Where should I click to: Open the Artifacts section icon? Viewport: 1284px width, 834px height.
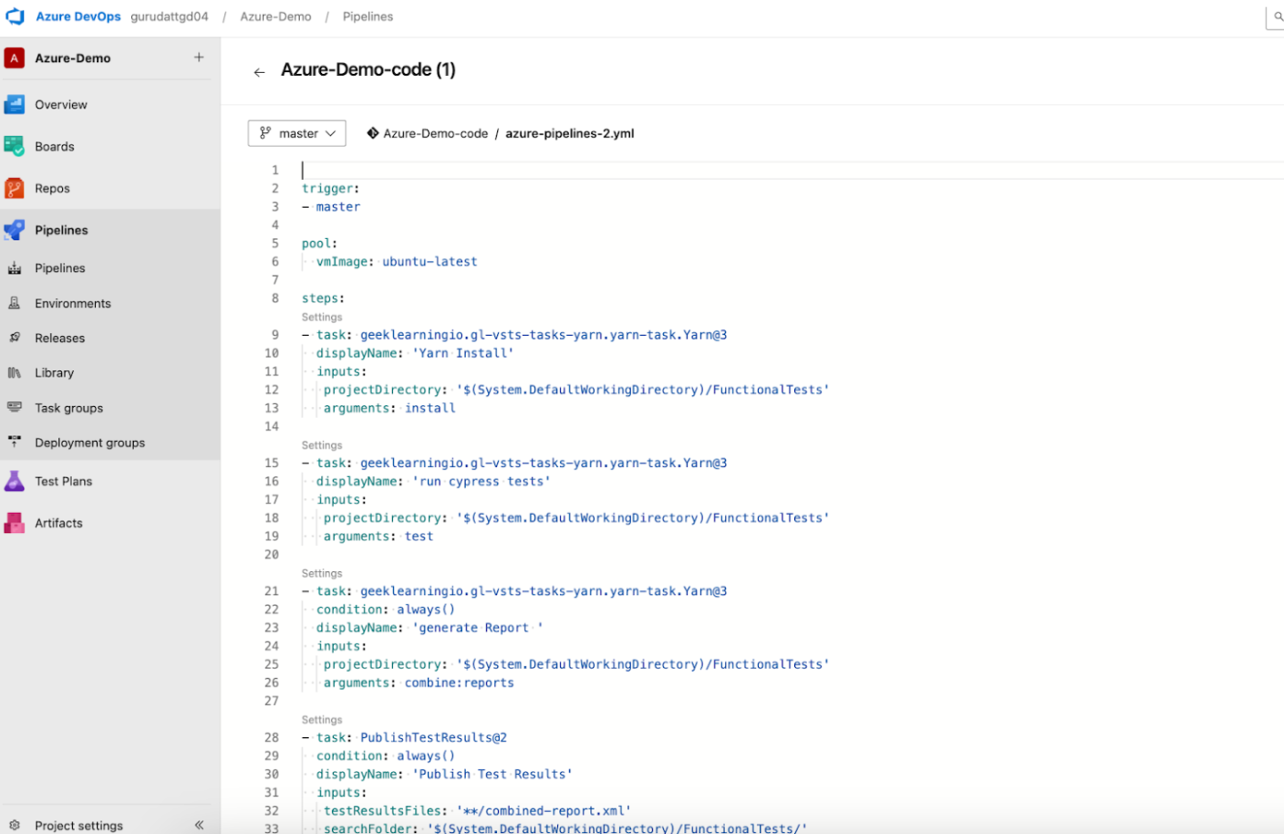click(x=15, y=523)
